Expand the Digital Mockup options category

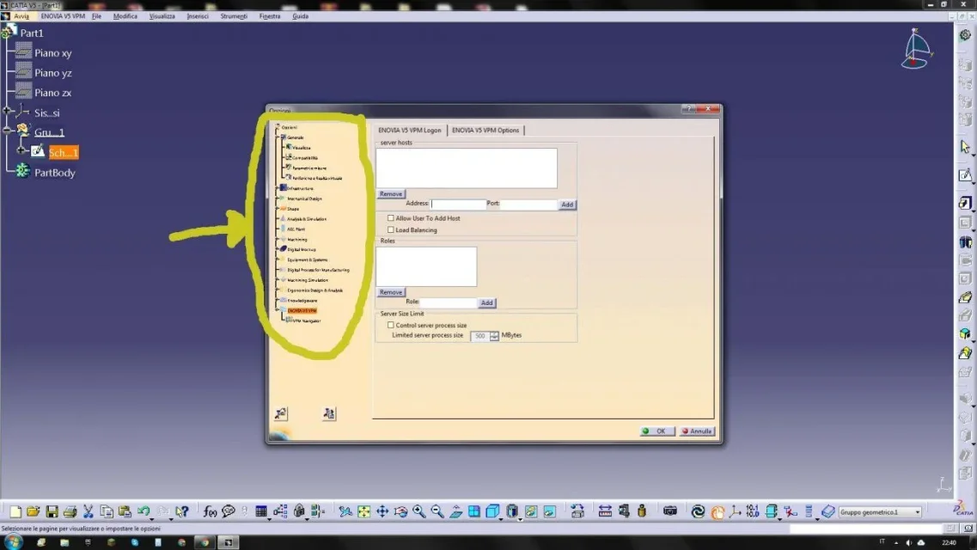[278, 249]
